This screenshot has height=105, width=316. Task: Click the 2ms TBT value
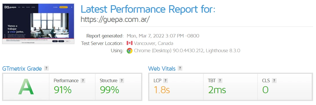217,90
